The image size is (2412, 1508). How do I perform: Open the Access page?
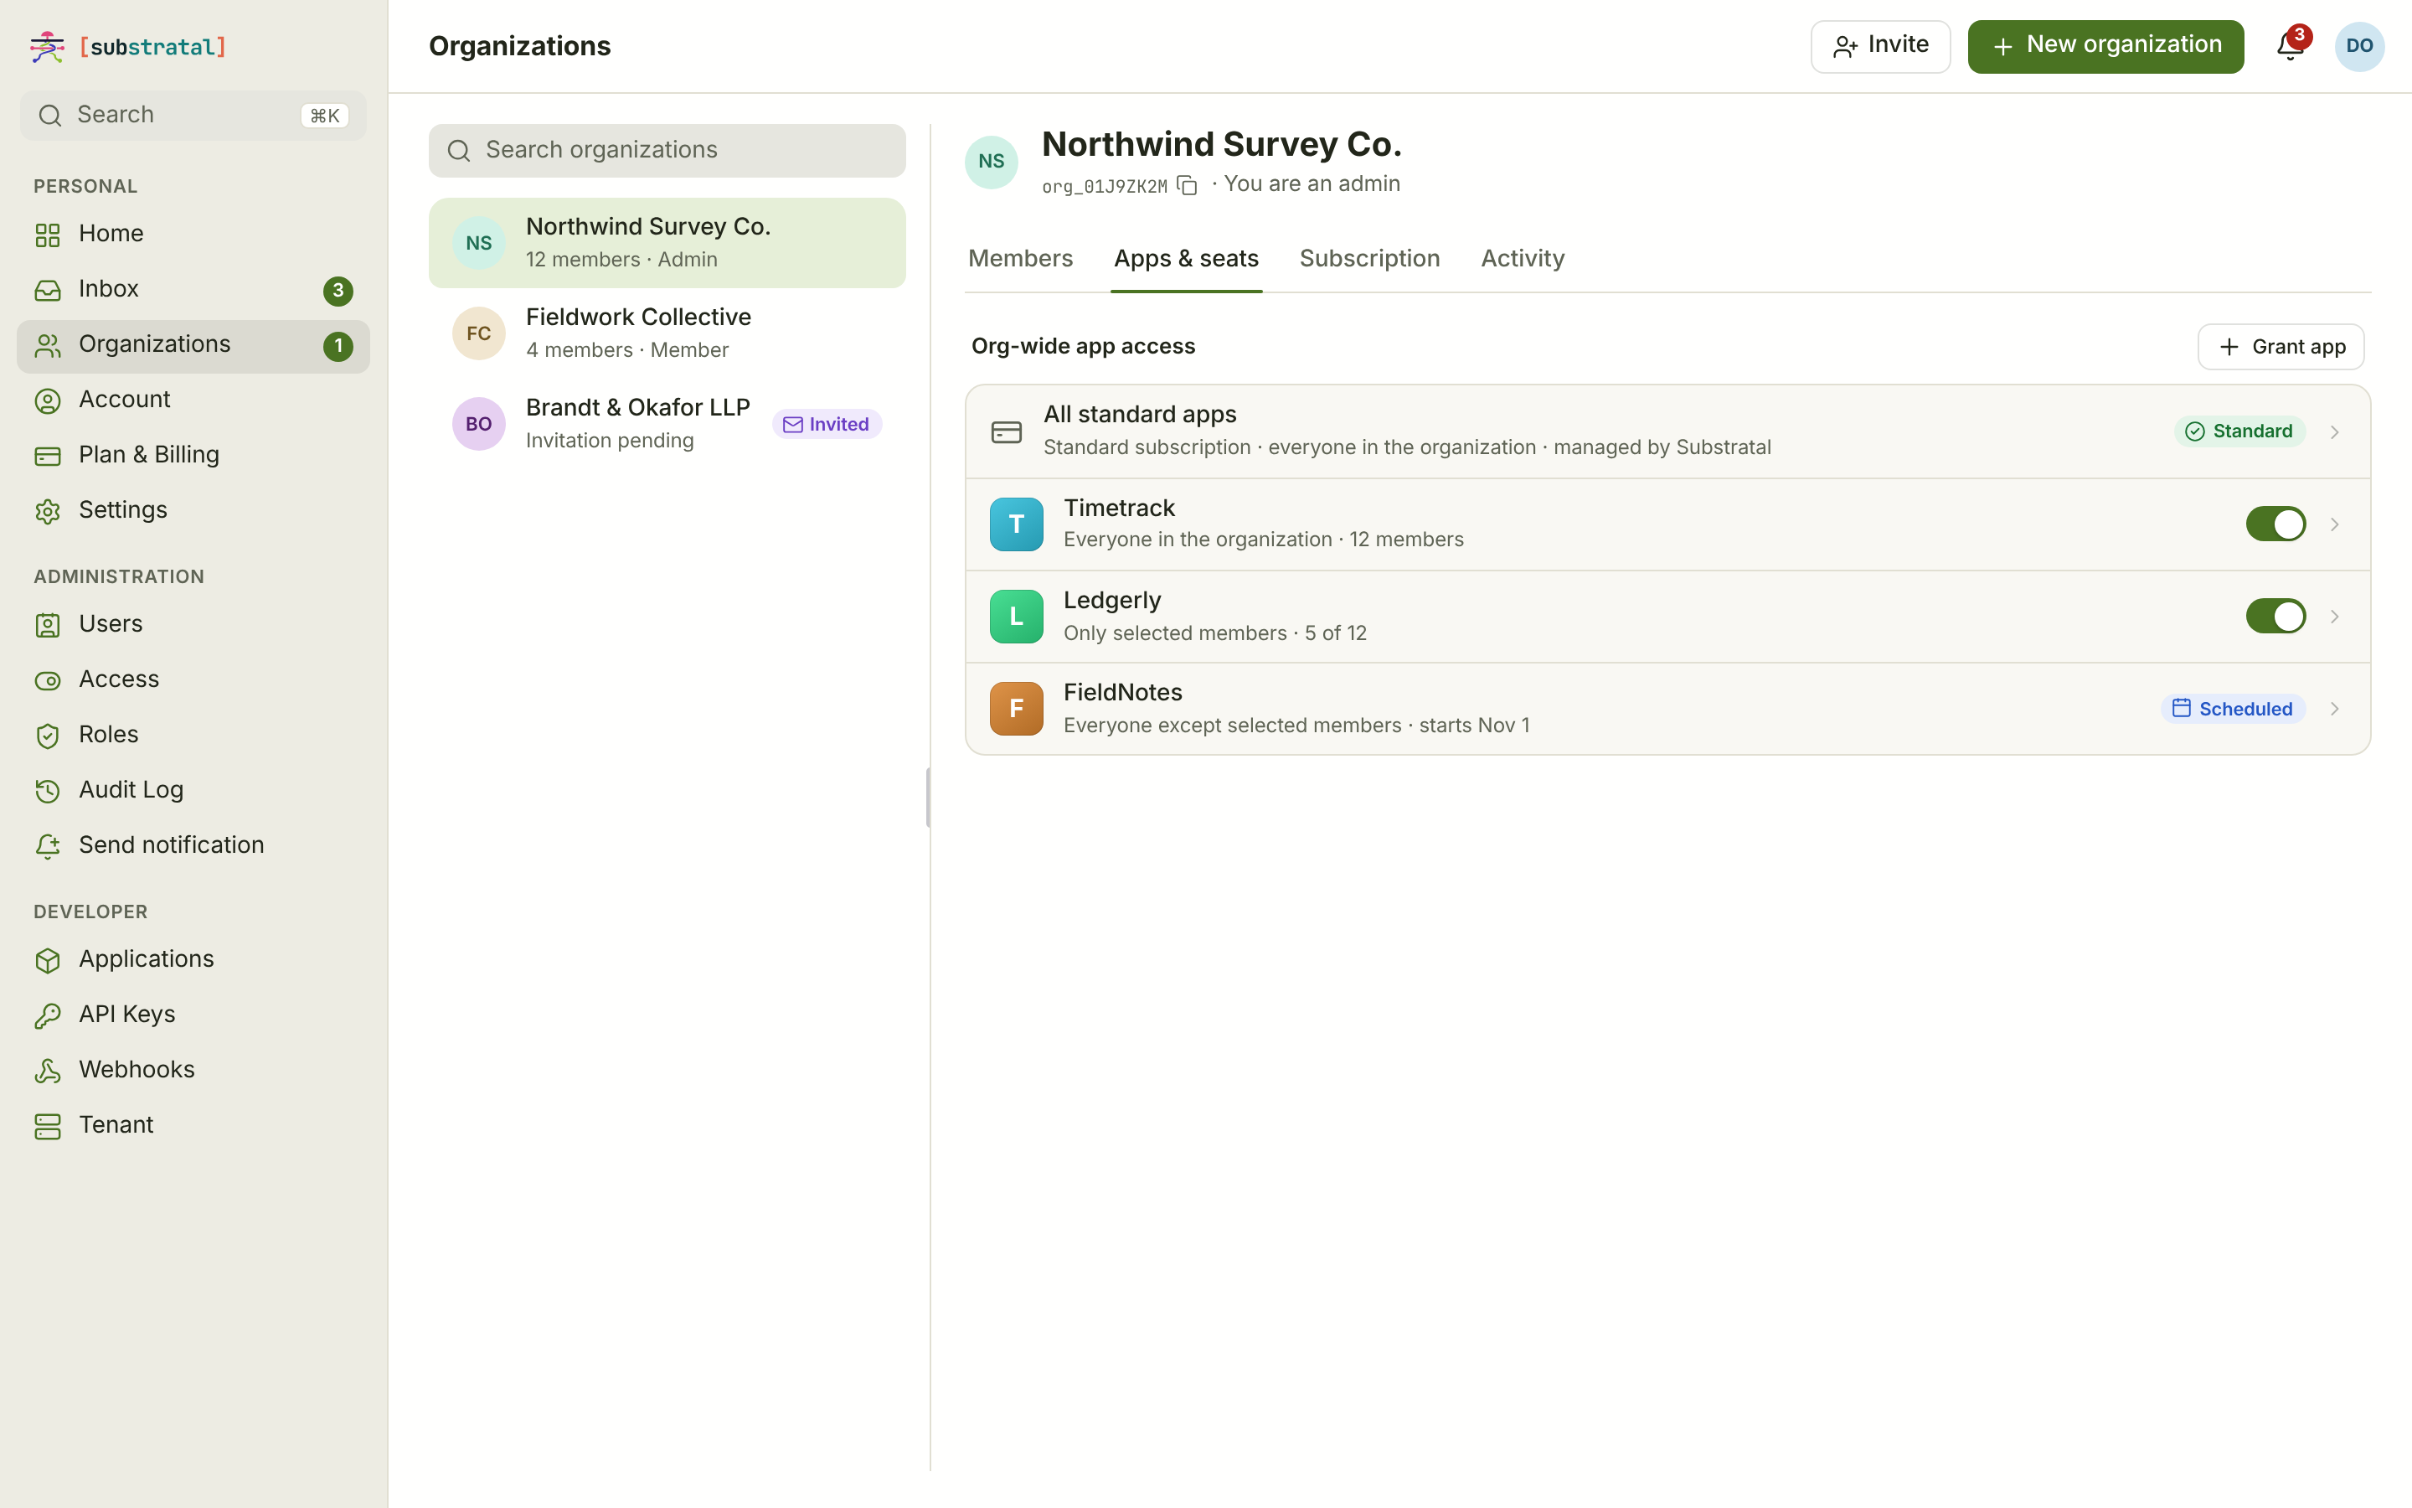click(x=193, y=679)
